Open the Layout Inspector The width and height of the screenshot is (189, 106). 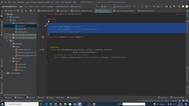pos(177,97)
